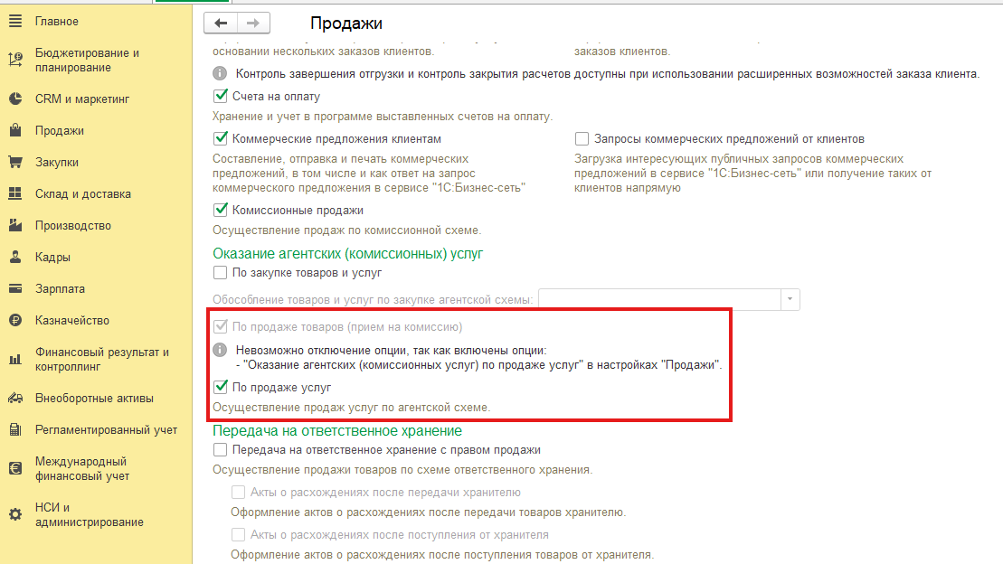Select Регламентированный учет in sidebar
The width and height of the screenshot is (1003, 564).
tap(14, 430)
